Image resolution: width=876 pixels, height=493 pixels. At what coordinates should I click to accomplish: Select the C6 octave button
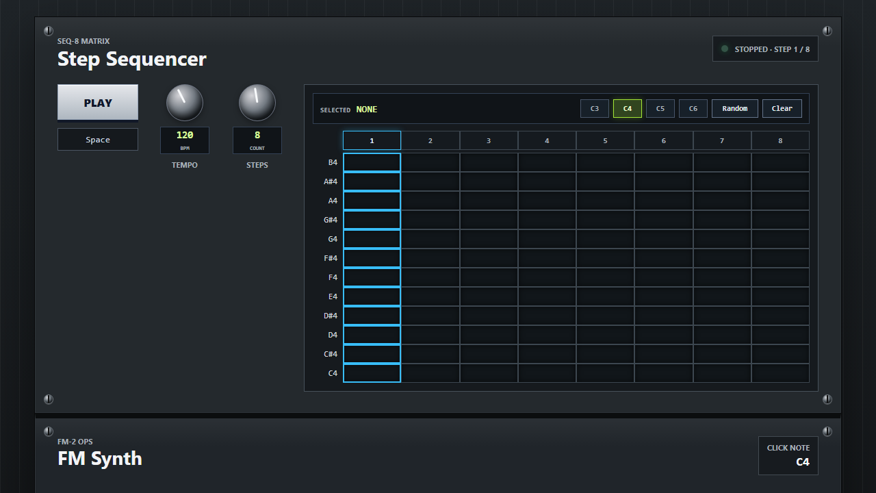(693, 109)
